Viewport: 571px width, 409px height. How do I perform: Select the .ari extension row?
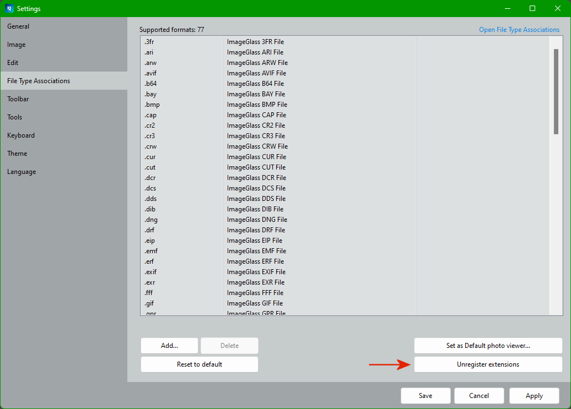point(344,52)
